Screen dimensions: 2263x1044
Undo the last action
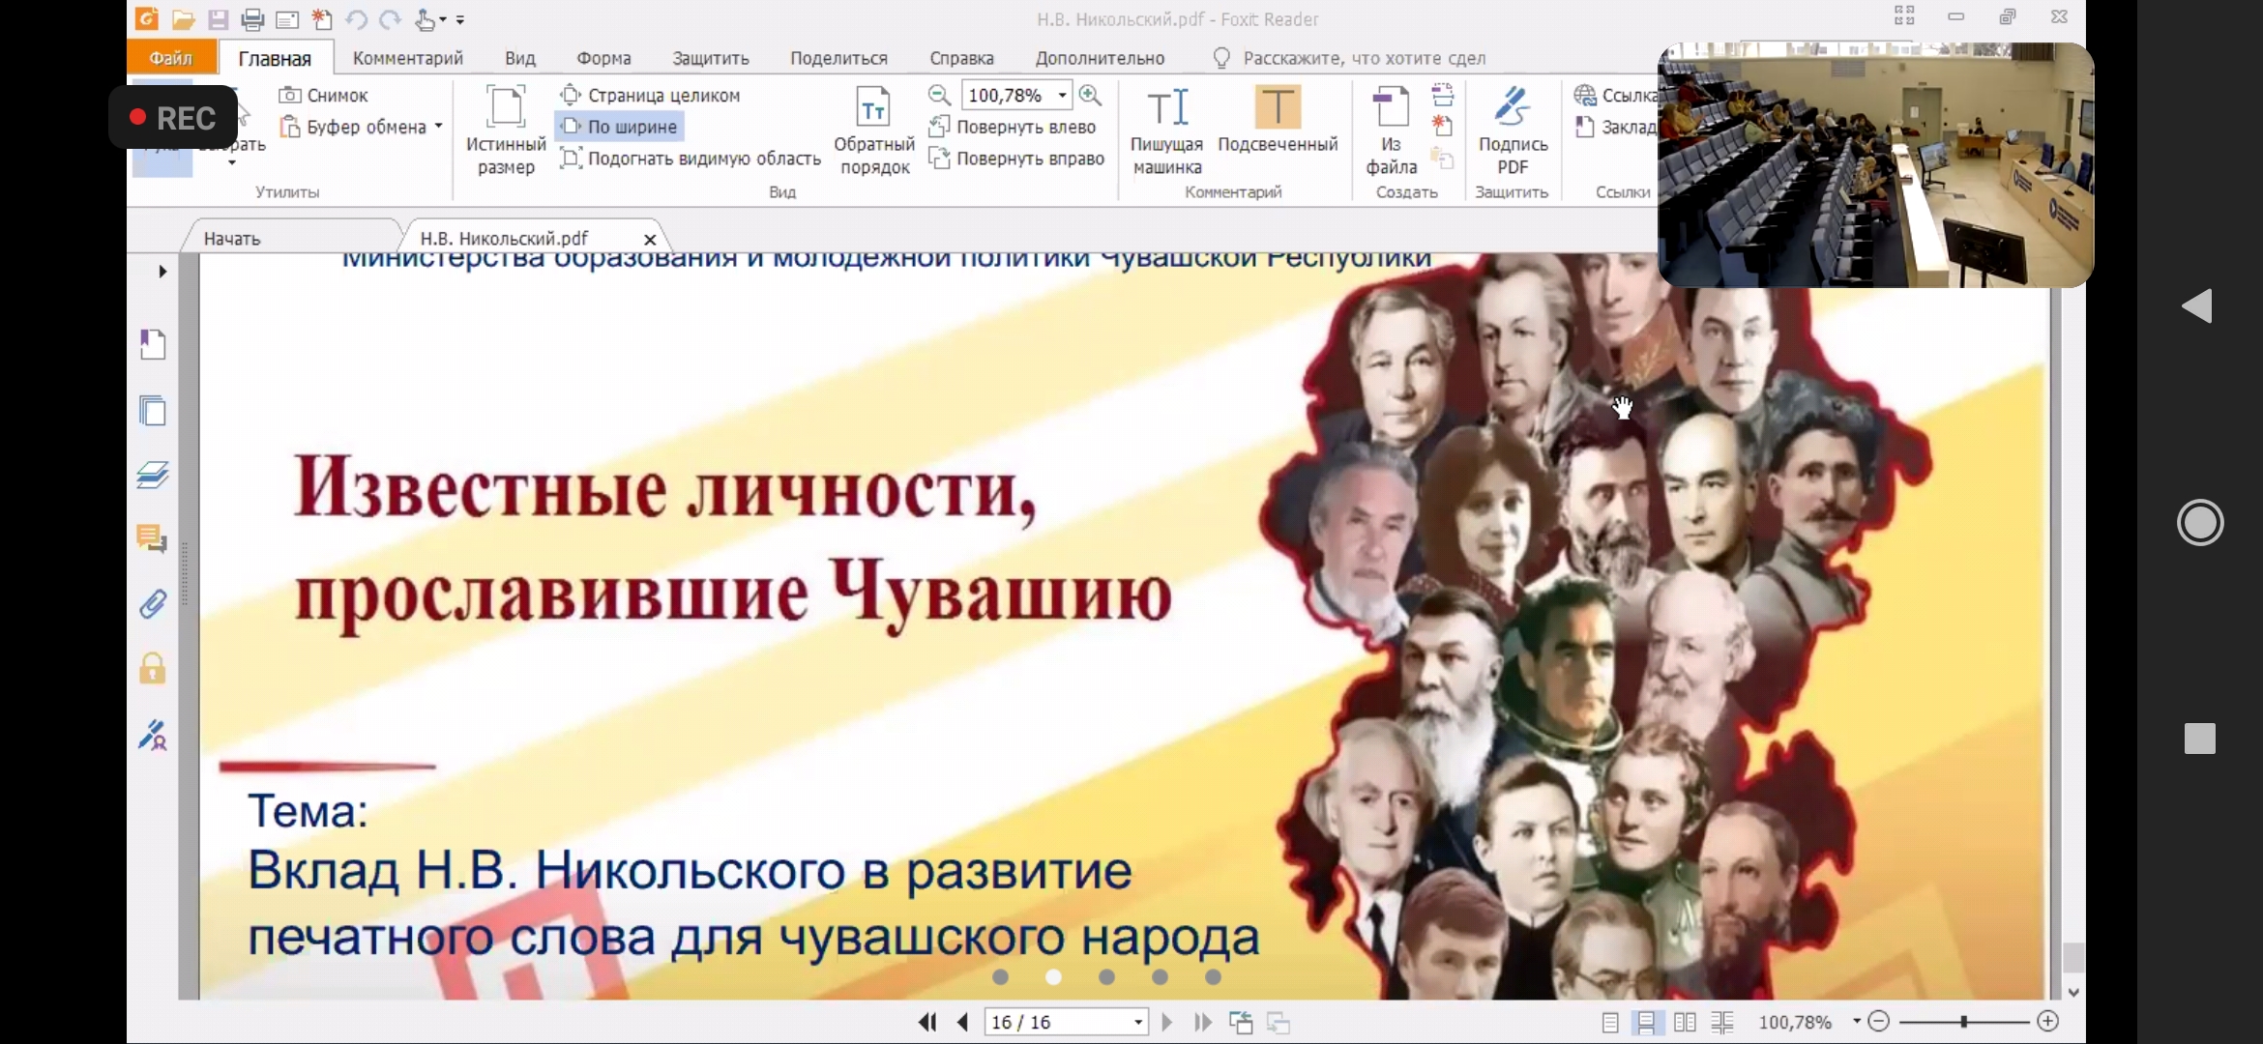(x=356, y=19)
